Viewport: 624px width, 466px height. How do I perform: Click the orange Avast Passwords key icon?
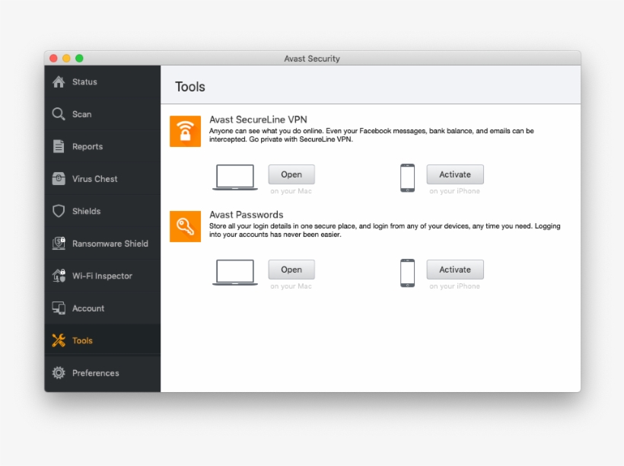(x=185, y=226)
